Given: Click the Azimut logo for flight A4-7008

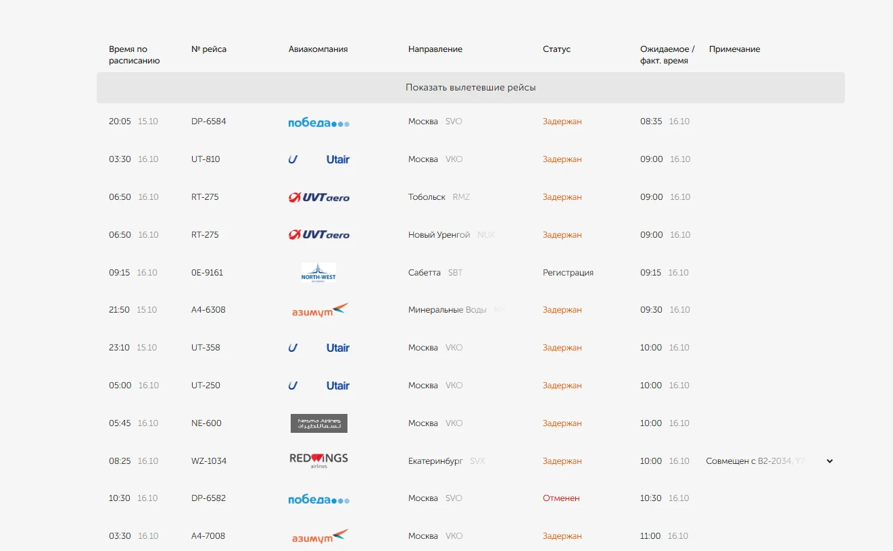Looking at the screenshot, I should (320, 536).
